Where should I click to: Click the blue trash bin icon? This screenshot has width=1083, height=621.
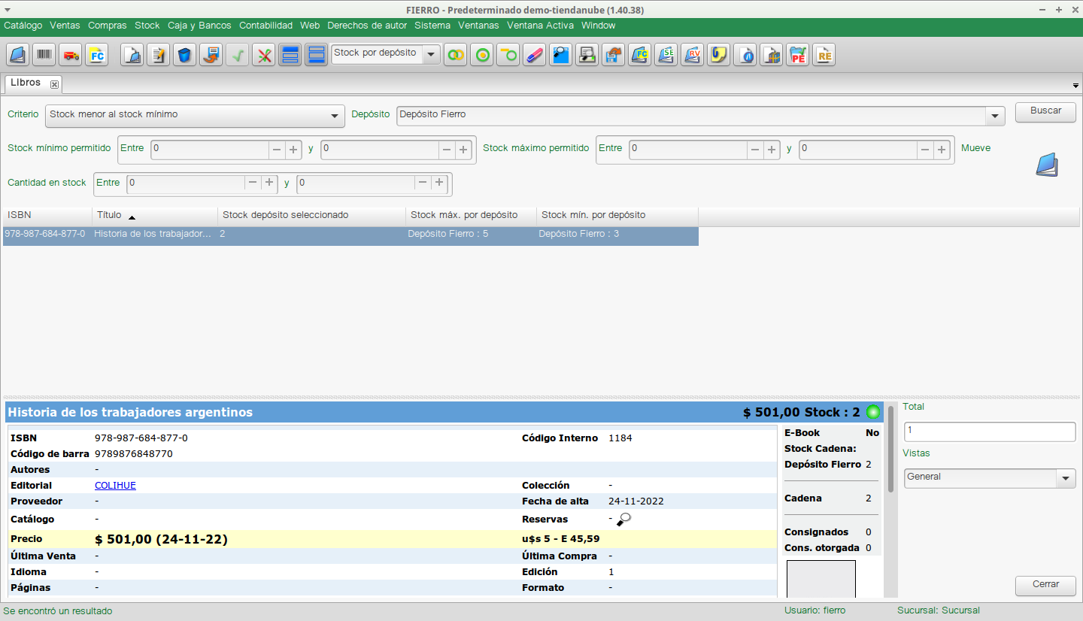click(184, 55)
